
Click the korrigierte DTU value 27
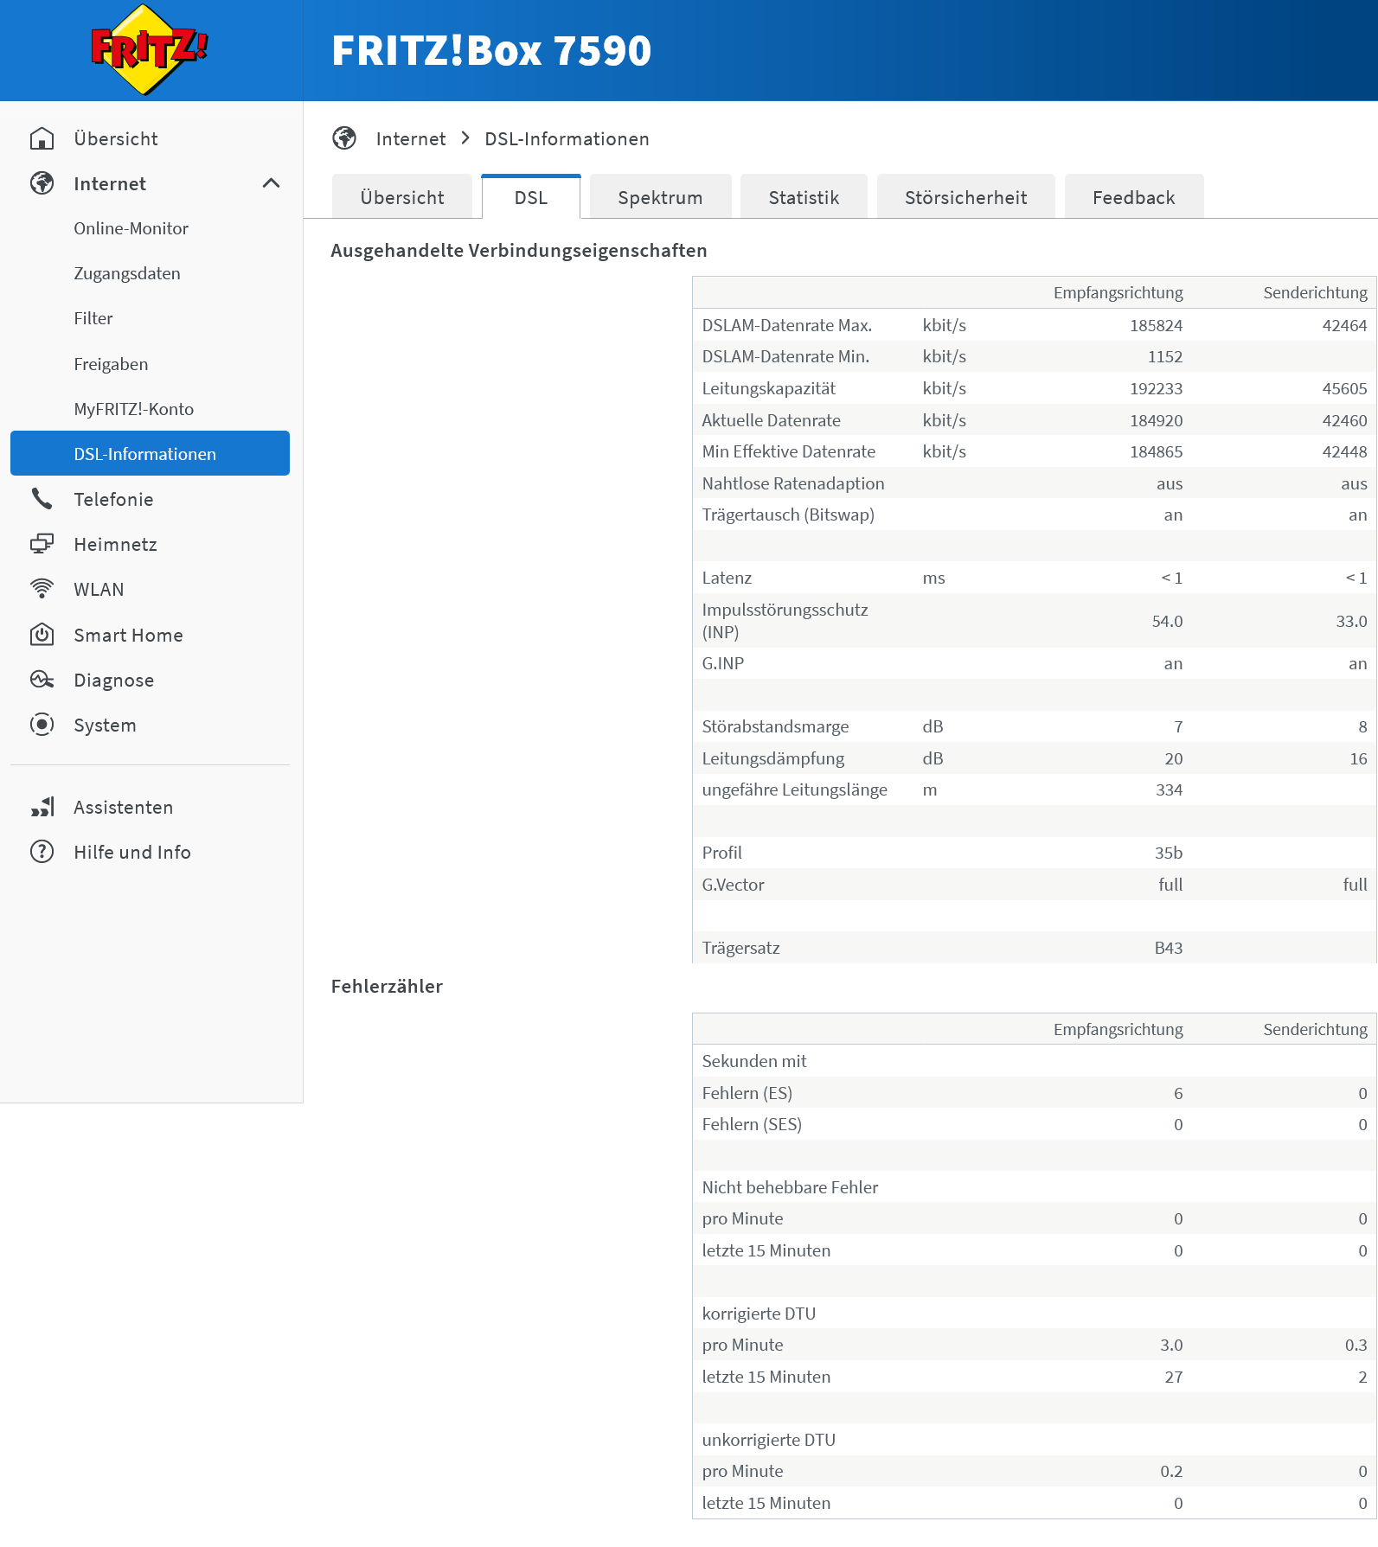tap(1173, 1377)
